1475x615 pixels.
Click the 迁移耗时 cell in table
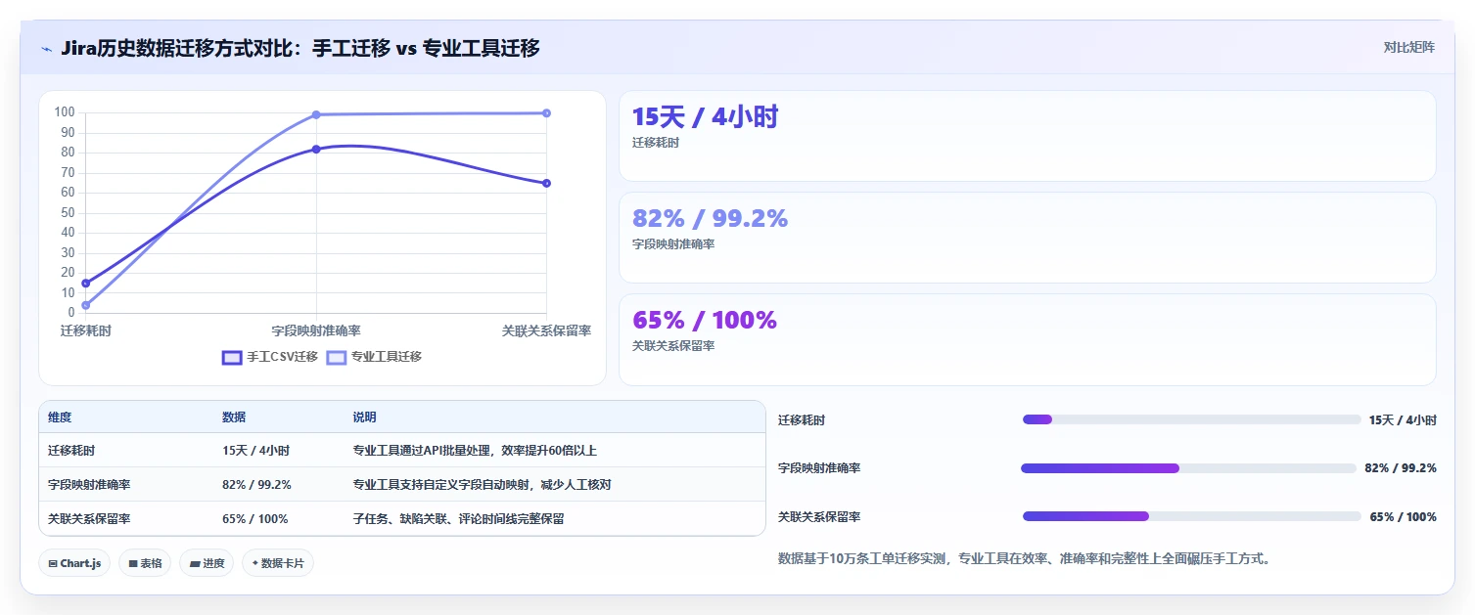tap(71, 451)
